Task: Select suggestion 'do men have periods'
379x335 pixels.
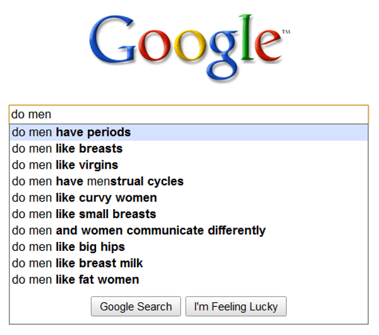Action: (189, 132)
